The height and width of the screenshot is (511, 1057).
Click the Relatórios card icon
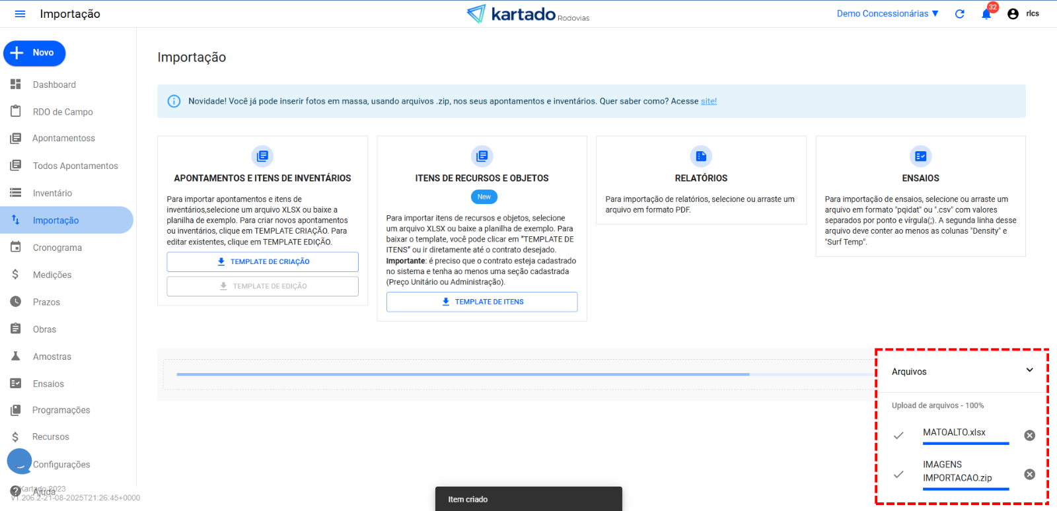[701, 156]
